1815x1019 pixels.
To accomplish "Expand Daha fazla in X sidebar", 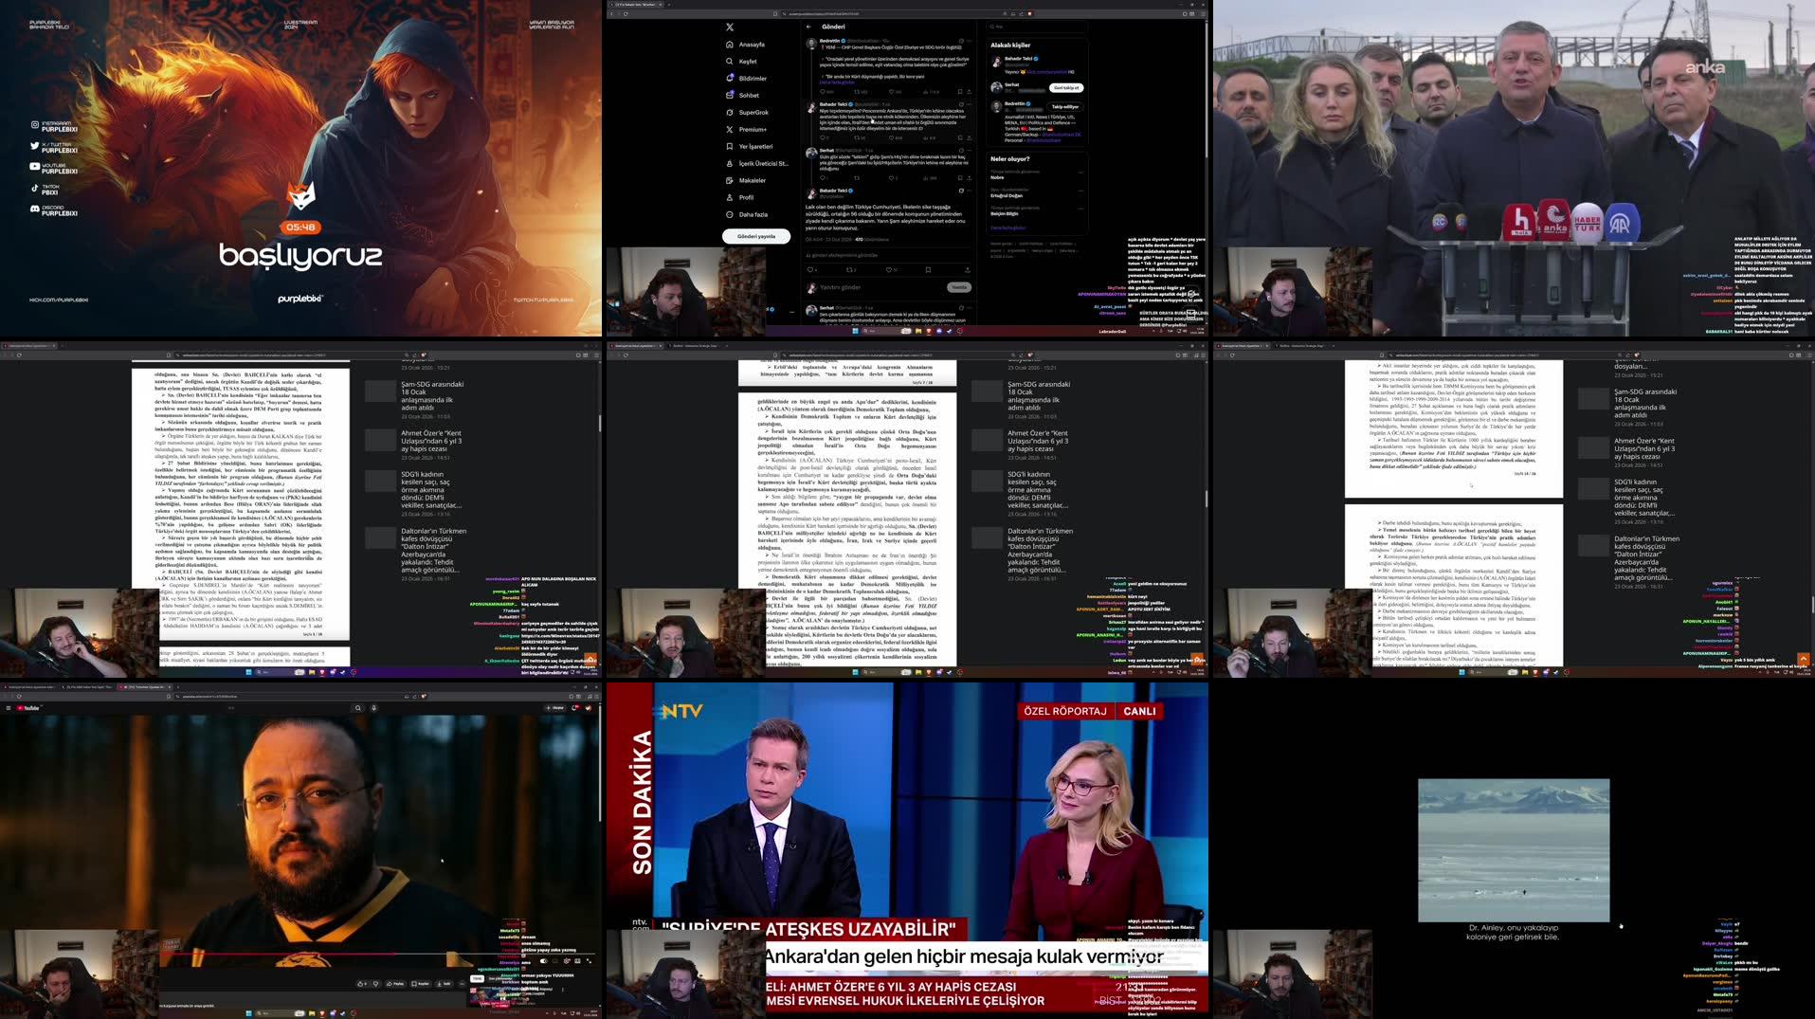I will (x=729, y=215).
